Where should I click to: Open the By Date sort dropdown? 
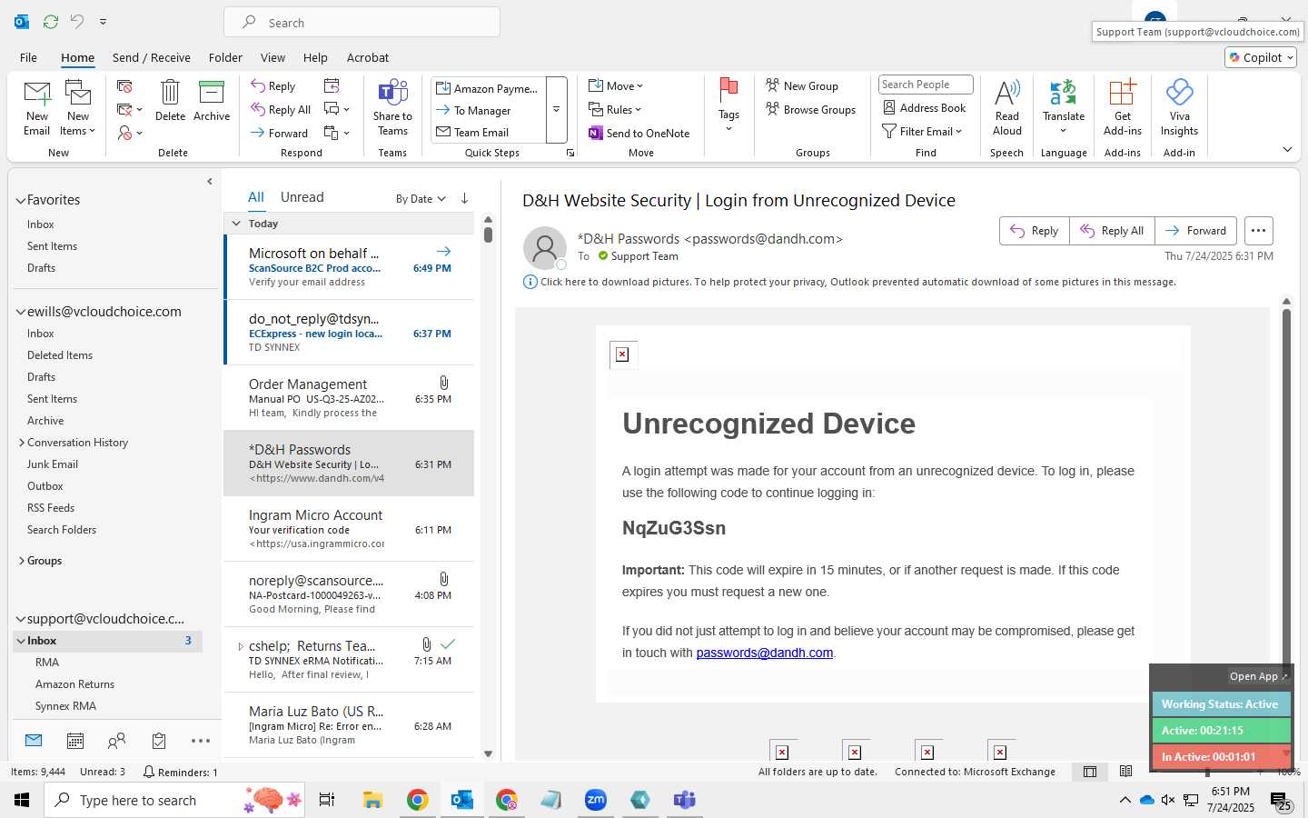pyautogui.click(x=421, y=198)
